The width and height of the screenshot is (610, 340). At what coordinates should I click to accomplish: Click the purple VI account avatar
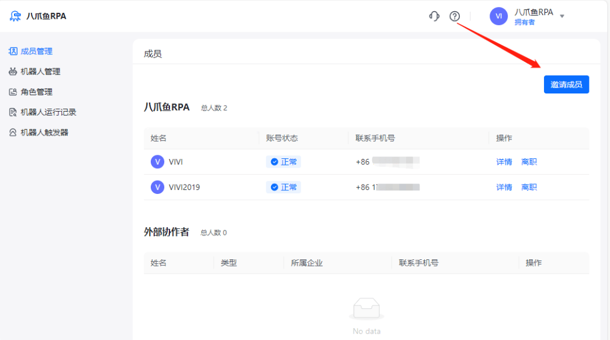coord(498,16)
